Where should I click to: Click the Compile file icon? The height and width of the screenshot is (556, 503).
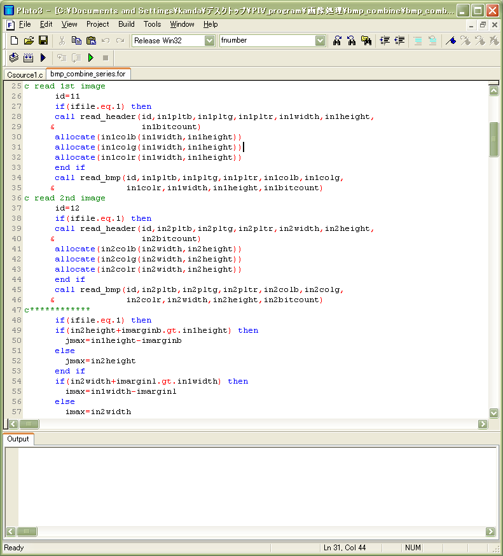point(14,58)
